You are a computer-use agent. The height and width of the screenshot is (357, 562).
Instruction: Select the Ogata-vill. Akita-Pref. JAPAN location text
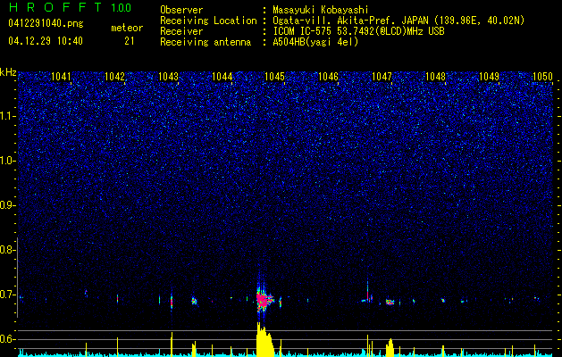point(397,21)
